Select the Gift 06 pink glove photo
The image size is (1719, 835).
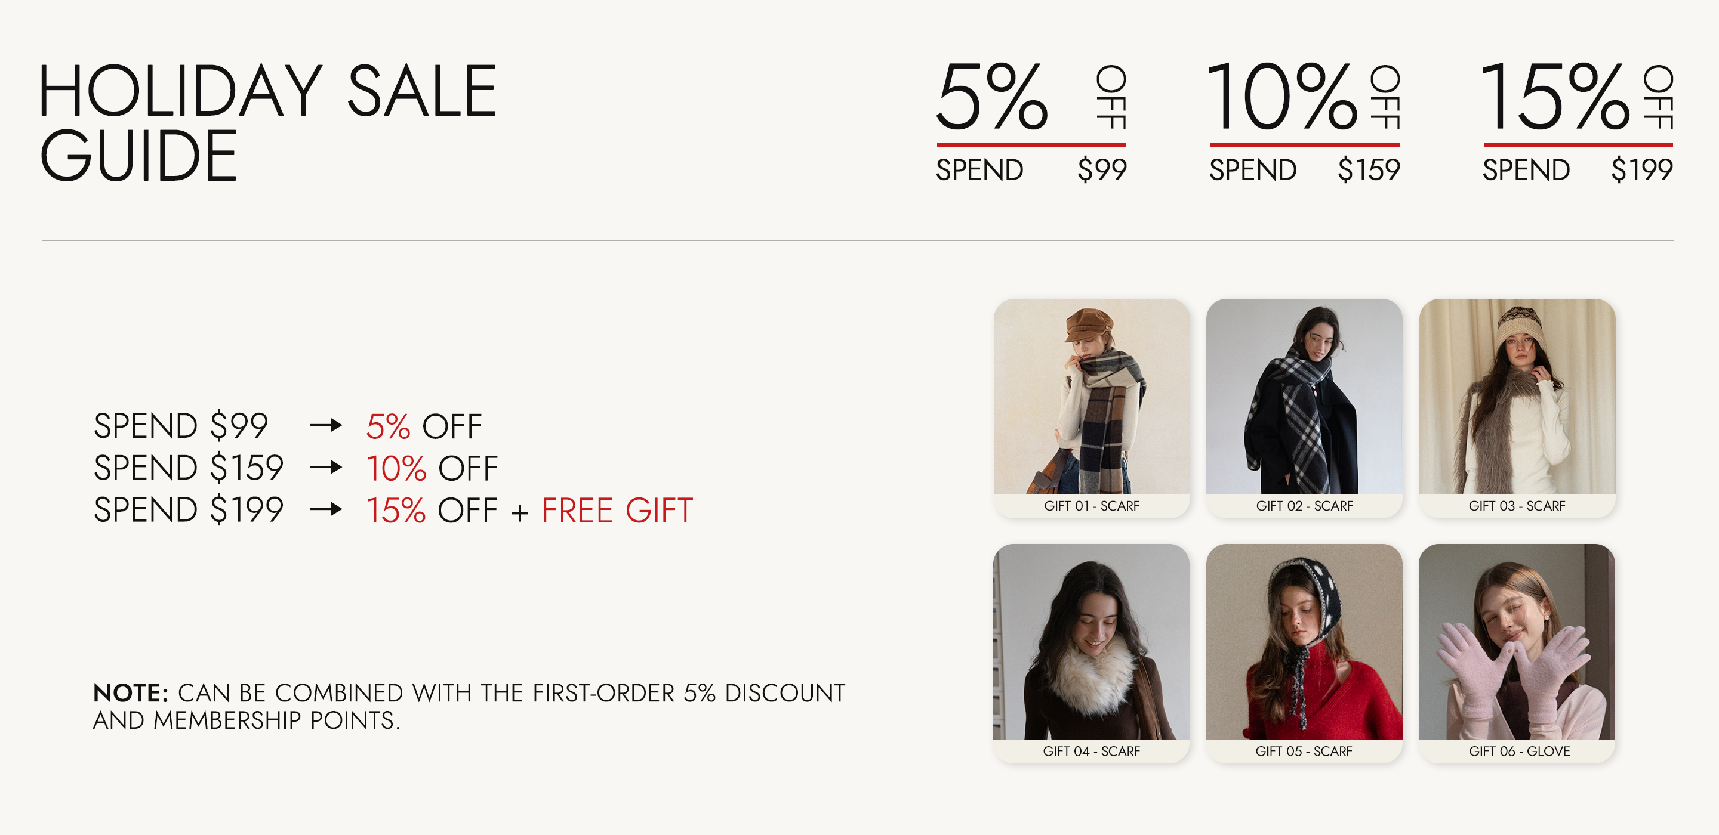(1516, 642)
